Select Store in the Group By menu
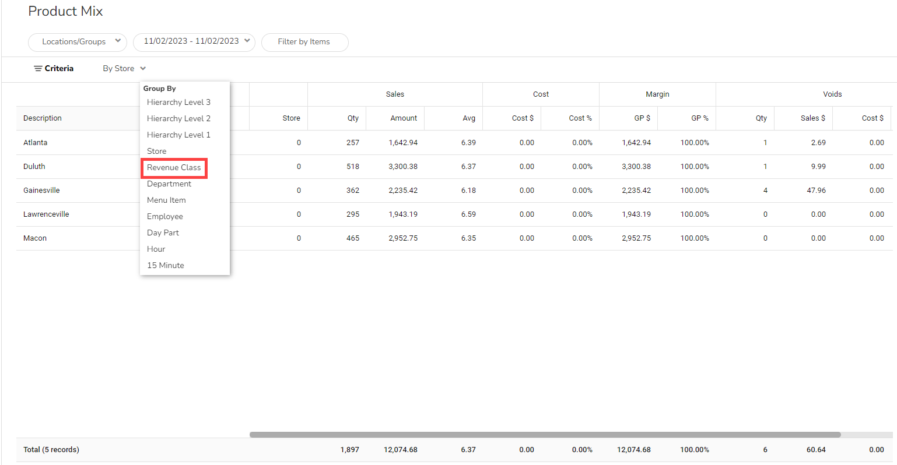 coord(156,151)
